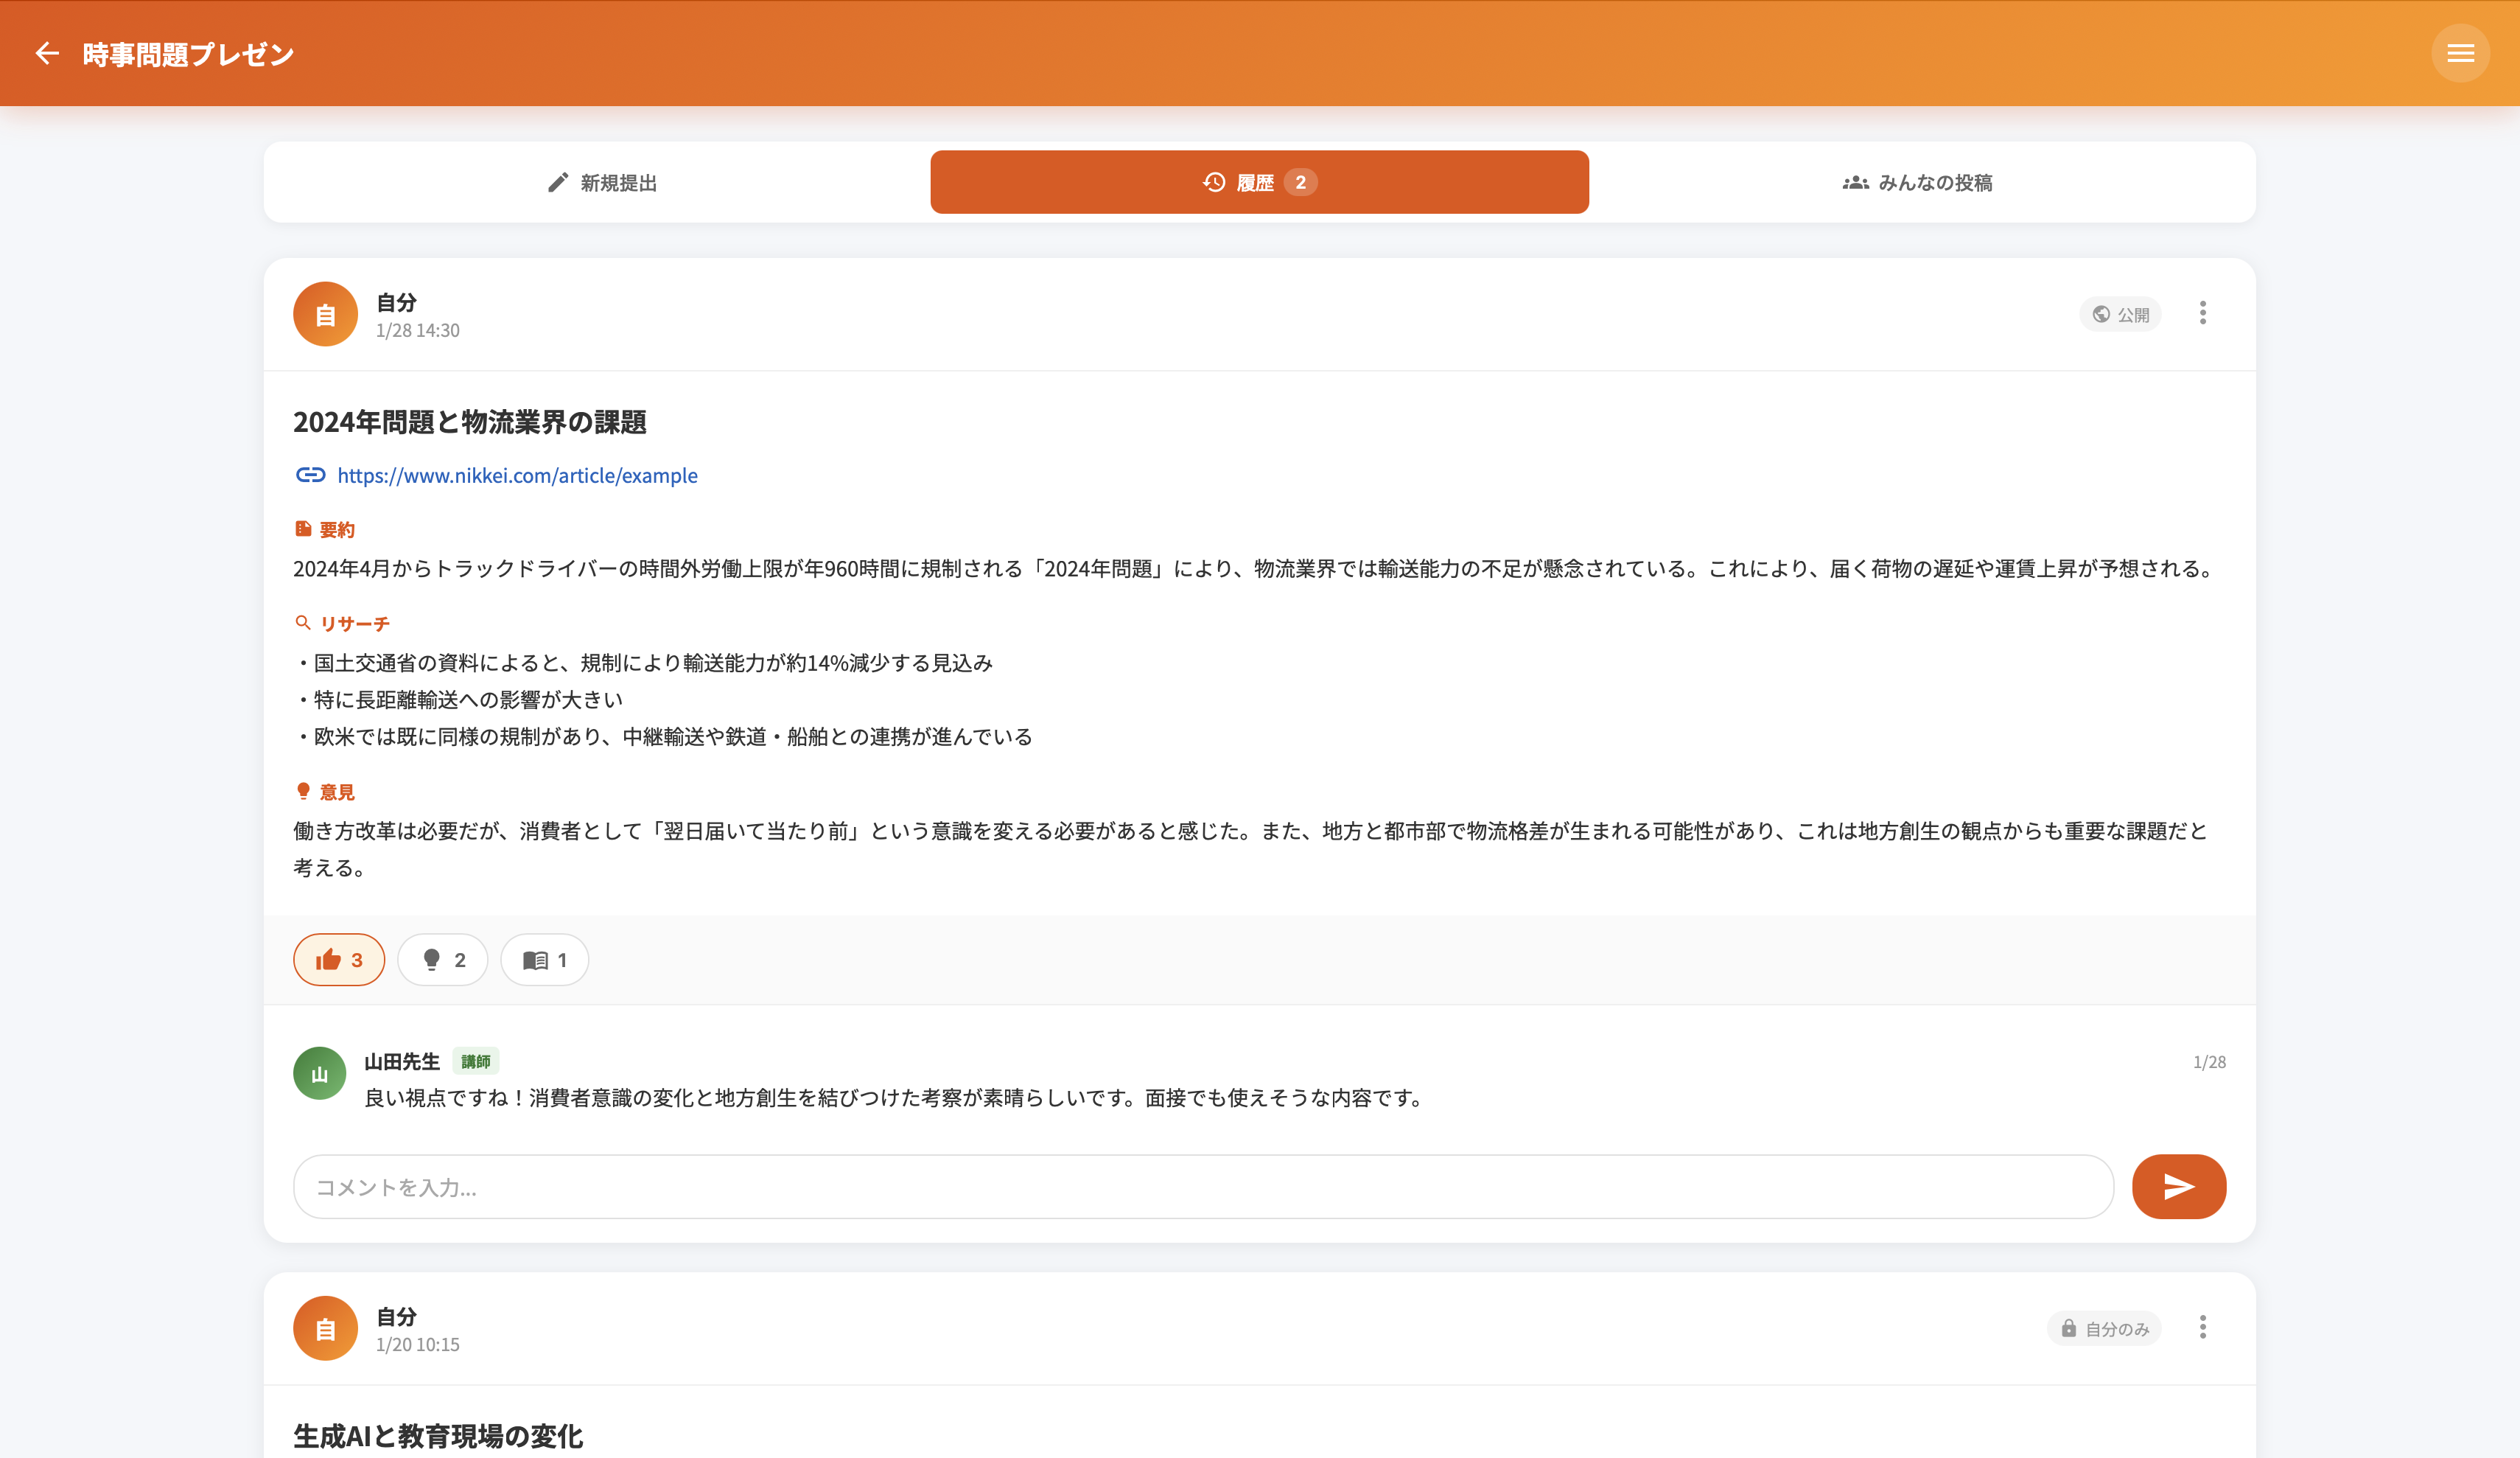The image size is (2520, 1458).
Task: Toggle the book reaction showing 1
Action: pos(544,960)
